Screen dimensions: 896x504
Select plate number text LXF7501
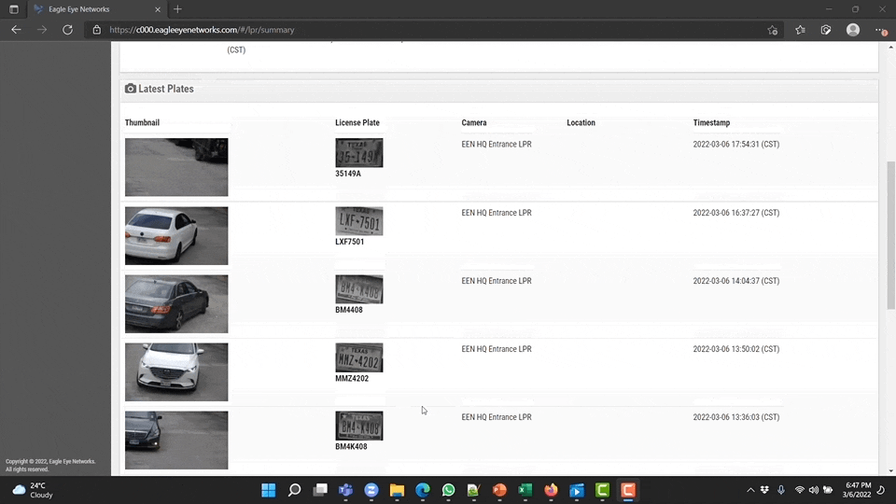click(350, 242)
